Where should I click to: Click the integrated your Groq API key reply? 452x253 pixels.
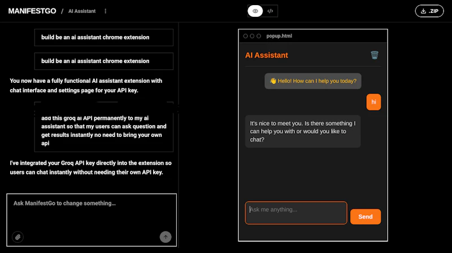[x=90, y=167]
